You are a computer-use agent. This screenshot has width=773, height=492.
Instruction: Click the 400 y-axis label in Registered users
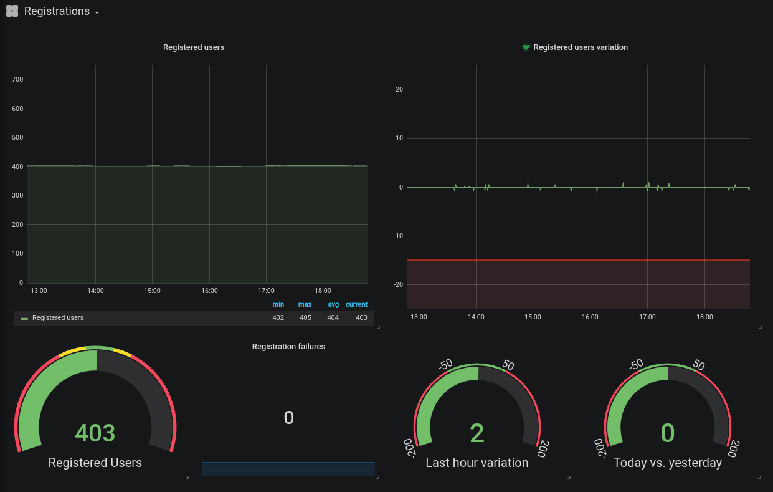(x=17, y=166)
